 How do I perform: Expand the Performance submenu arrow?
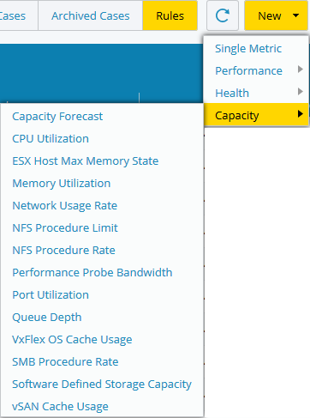coord(300,70)
